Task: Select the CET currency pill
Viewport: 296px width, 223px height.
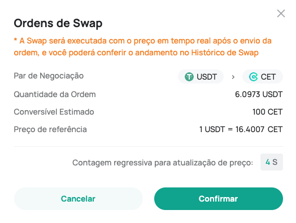Action: [263, 77]
